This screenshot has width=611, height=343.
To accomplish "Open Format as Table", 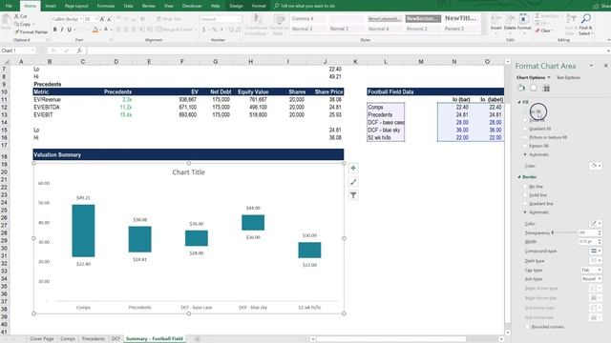I will coord(279,25).
